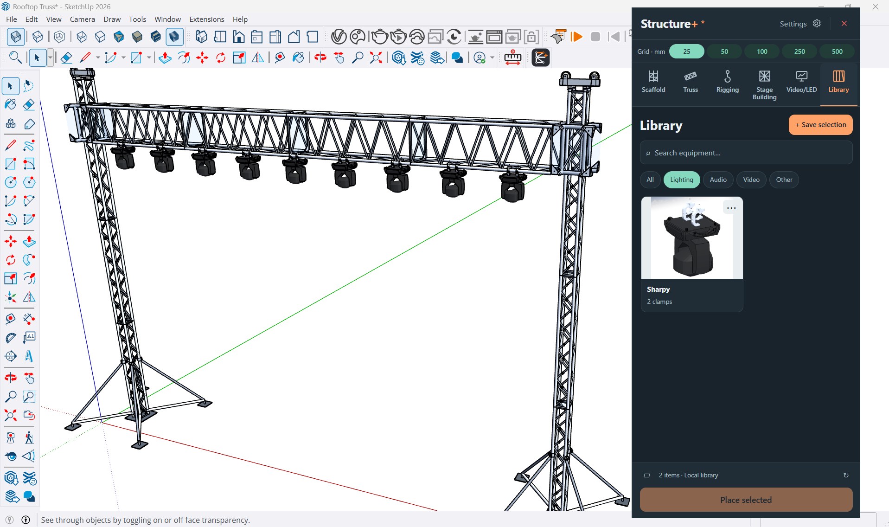The image size is (889, 527).
Task: Click the Place selected button
Action: tap(746, 500)
